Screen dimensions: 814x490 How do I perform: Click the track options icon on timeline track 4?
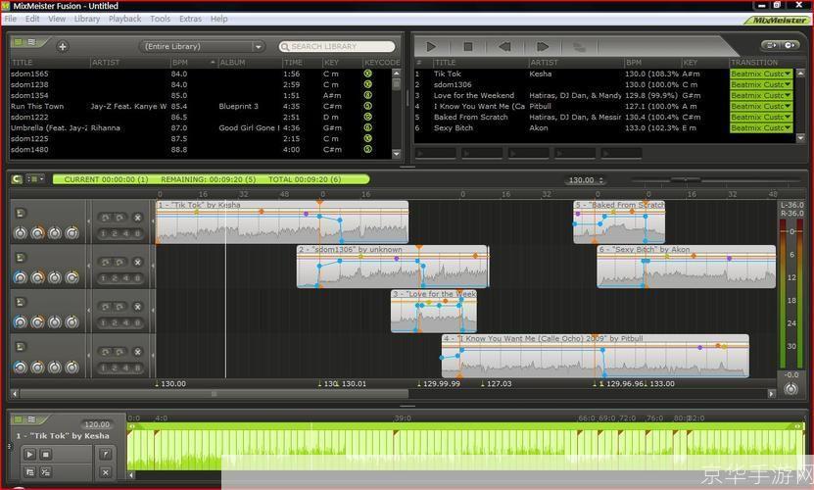pos(20,347)
